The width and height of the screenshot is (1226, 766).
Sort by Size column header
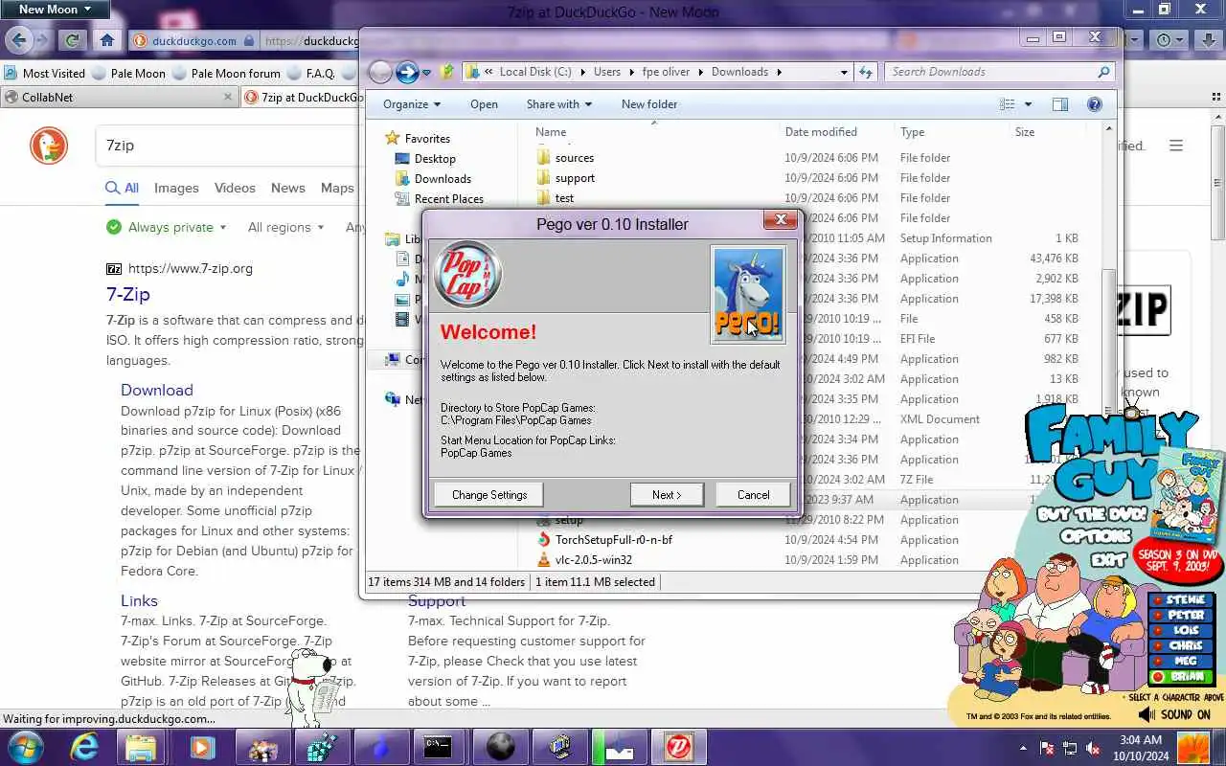(1025, 132)
